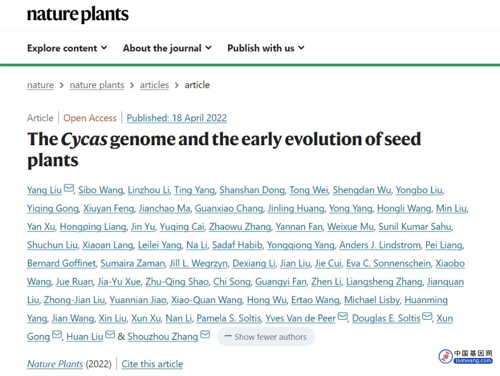Image resolution: width=500 pixels, height=376 pixels.
Task: Click the mail icon next to Xun Gong
Action: [57, 334]
